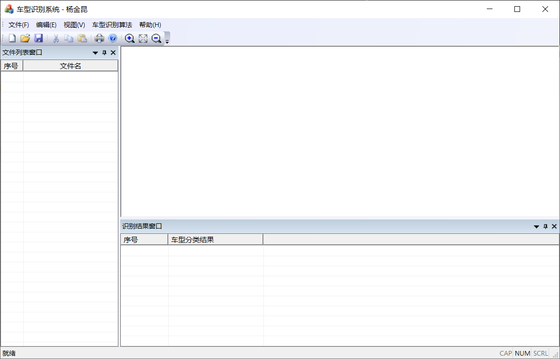Open 识别结果窗口 panel position dropdown arrow
Viewport: 560px width, 359px height.
536,227
